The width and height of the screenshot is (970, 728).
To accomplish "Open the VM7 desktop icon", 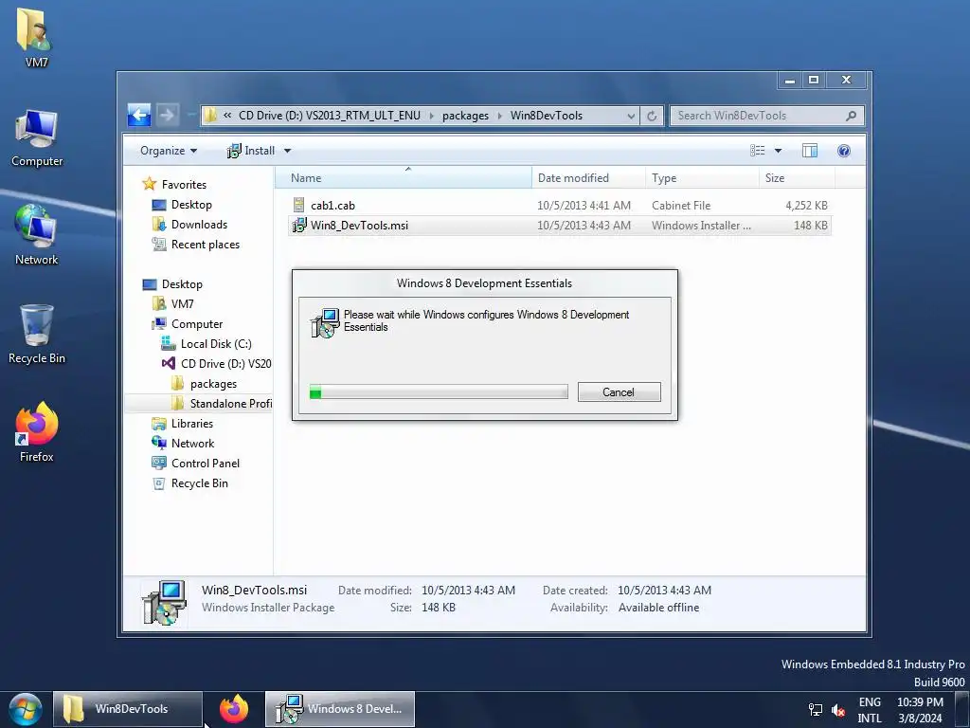I will [x=36, y=37].
